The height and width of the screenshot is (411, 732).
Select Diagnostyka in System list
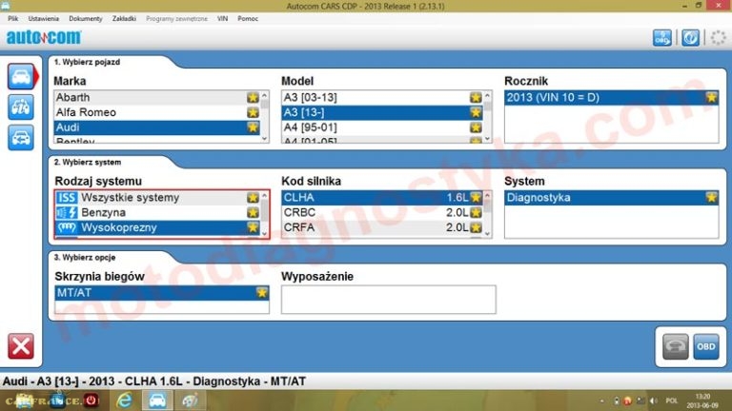point(612,198)
